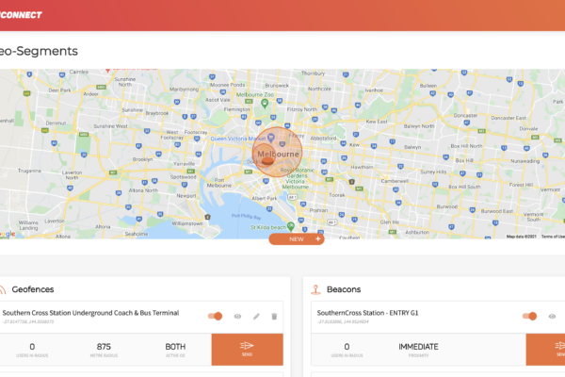Click the BOTH active OS value
Viewport: 565px width, 377px height.
click(175, 347)
